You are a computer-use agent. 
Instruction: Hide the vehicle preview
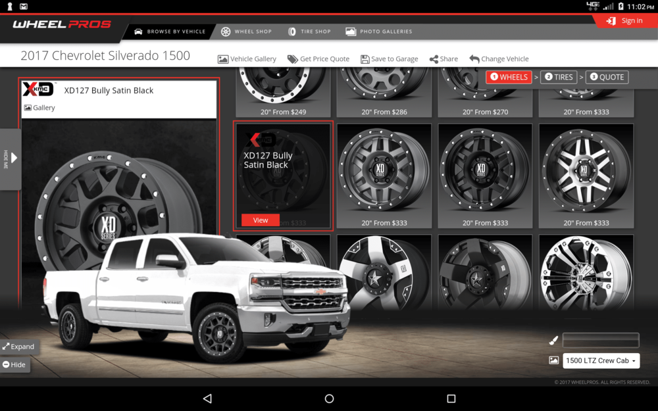point(14,365)
